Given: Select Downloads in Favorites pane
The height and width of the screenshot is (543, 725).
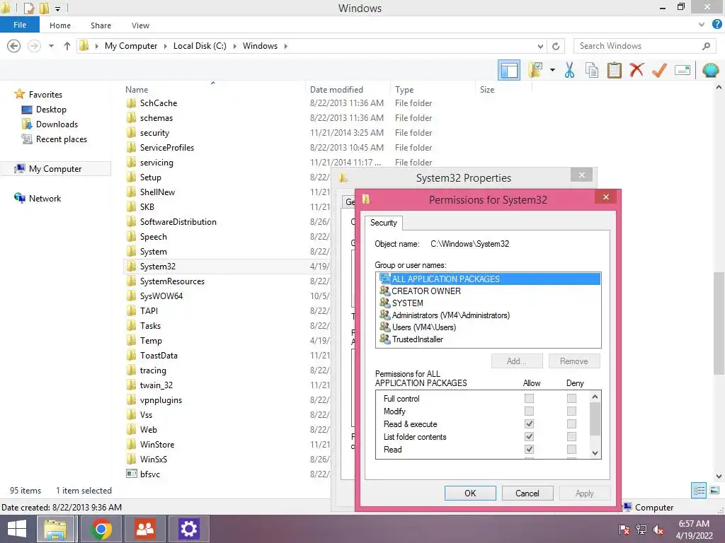Looking at the screenshot, I should pos(57,124).
